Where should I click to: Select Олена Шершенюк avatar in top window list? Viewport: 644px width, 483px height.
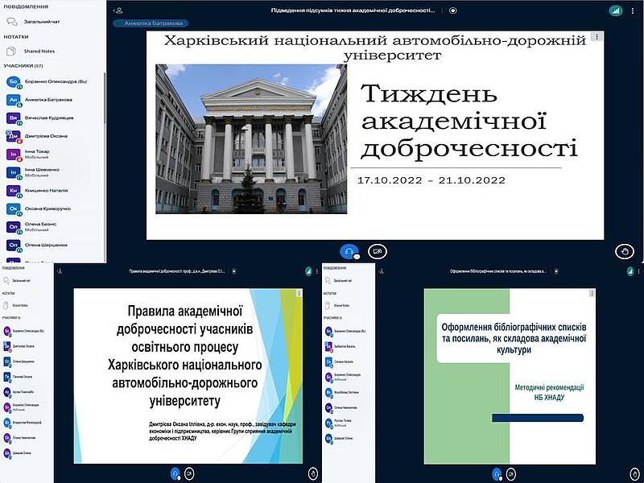[x=13, y=245]
